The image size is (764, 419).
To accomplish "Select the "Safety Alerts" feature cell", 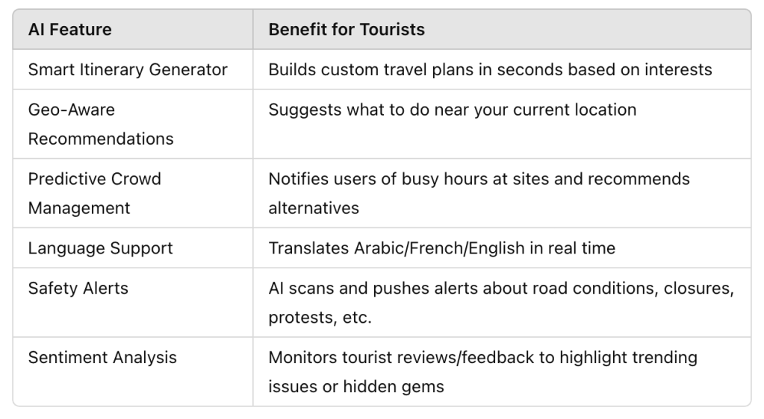I will (78, 288).
